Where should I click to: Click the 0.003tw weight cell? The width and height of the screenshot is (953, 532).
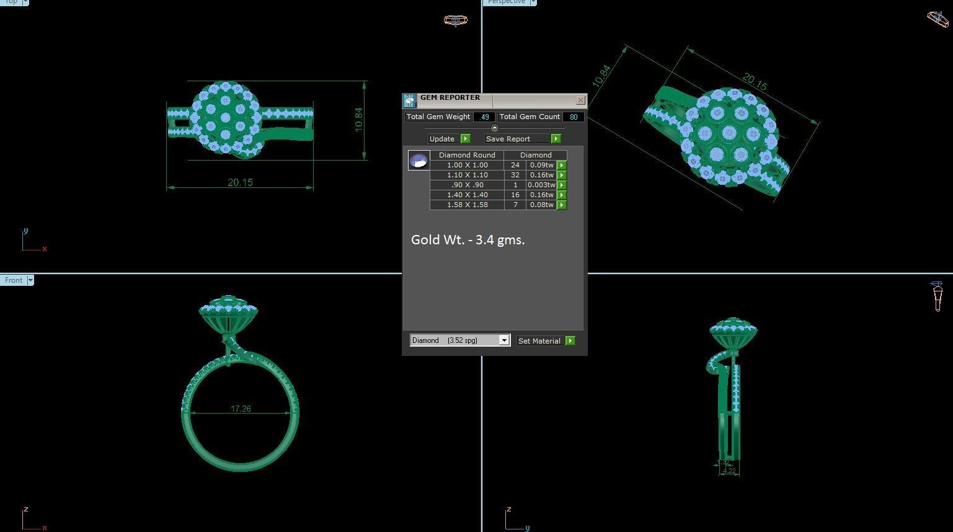pyautogui.click(x=541, y=185)
